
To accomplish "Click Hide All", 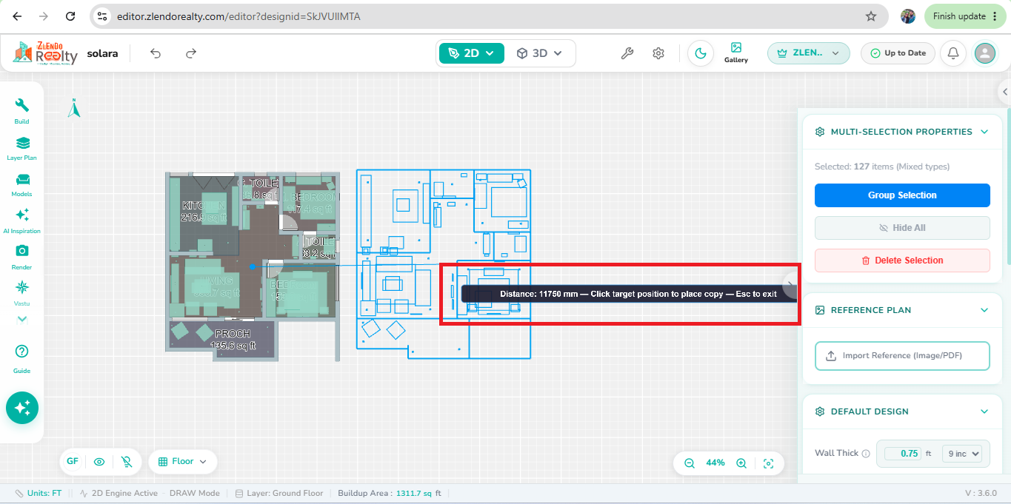I will tap(902, 228).
